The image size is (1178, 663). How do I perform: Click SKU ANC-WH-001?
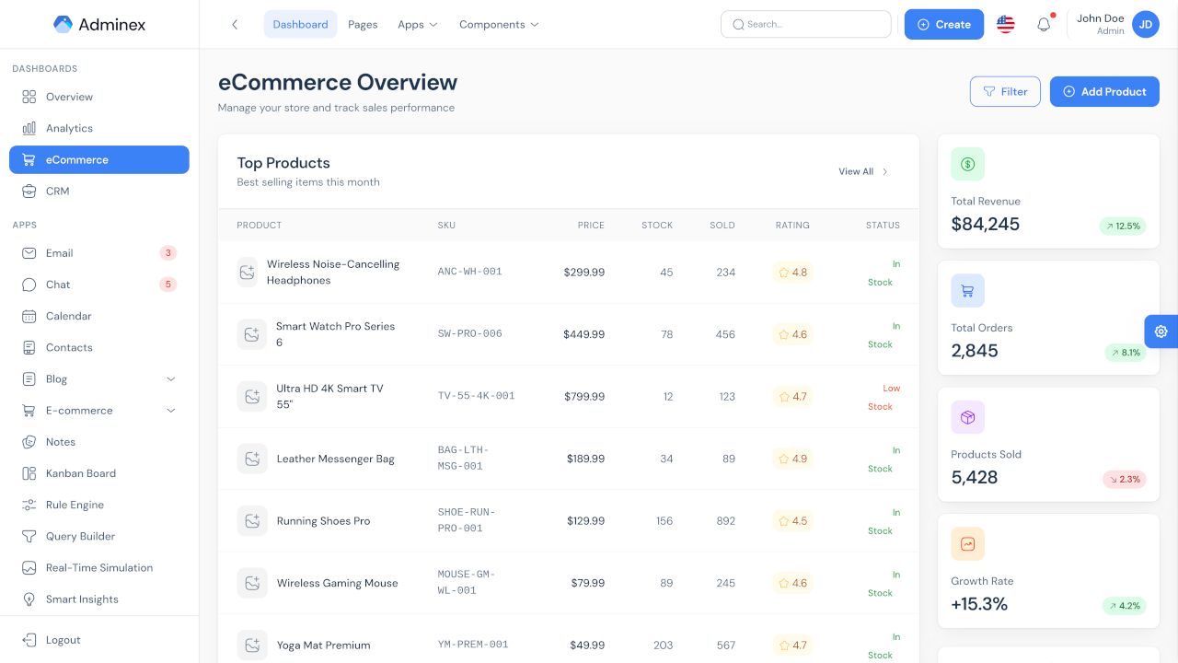470,272
